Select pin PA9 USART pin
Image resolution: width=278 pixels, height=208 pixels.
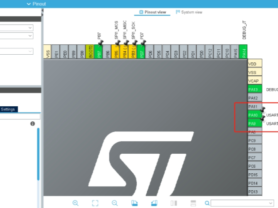[255, 124]
